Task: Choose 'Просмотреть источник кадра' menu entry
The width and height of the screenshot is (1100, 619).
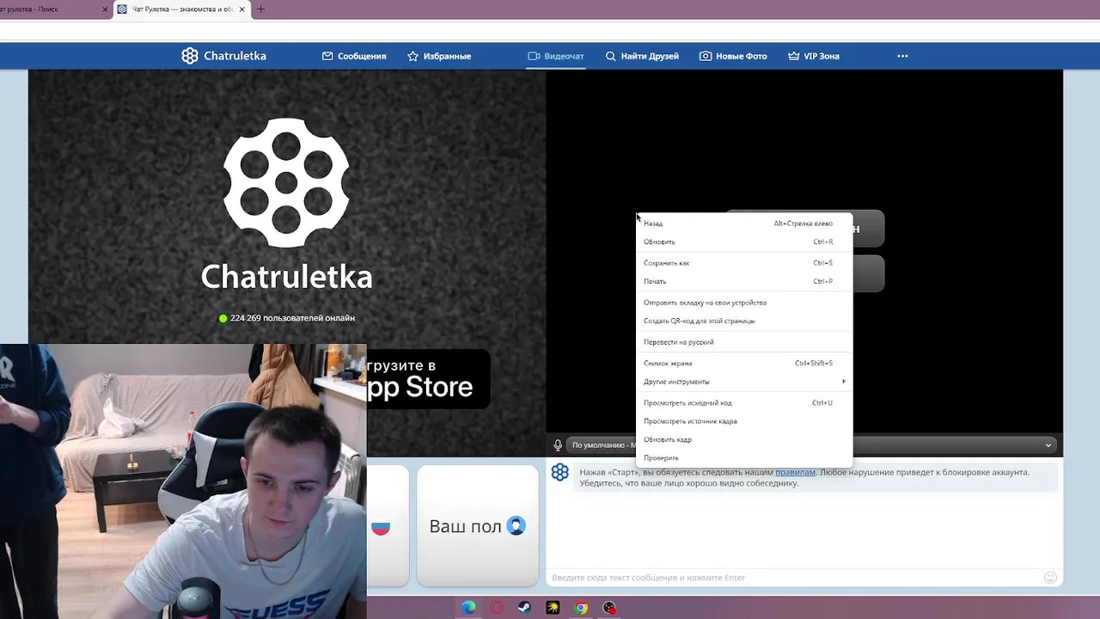Action: pos(744,421)
